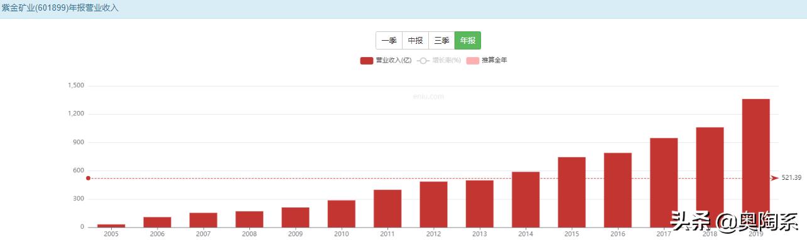Click the 紫金矿业(601899)年报营业收入 title
Image resolution: width=807 pixels, height=240 pixels.
click(60, 8)
